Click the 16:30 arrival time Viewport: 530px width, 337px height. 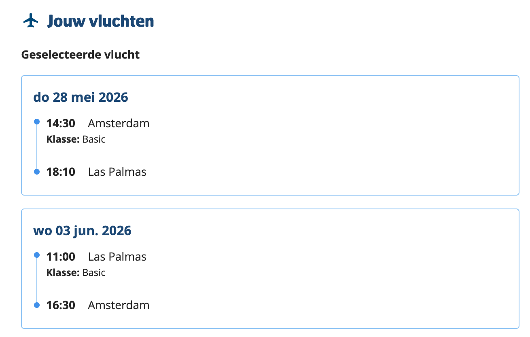pos(61,305)
